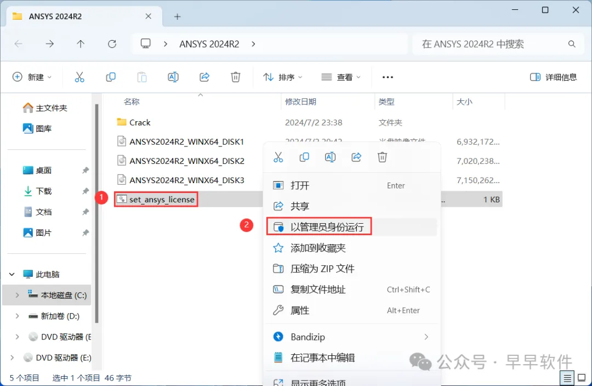Click the navigation pane scrollbar
The image size is (592, 386).
(x=96, y=213)
